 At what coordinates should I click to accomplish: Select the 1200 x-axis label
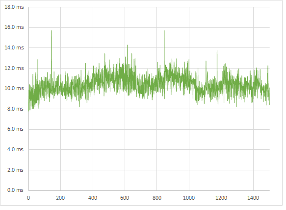click(x=221, y=198)
